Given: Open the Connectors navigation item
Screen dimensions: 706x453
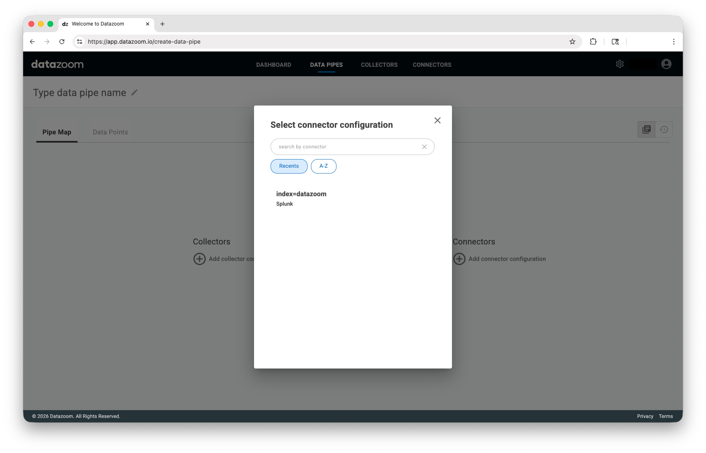Looking at the screenshot, I should (x=432, y=65).
